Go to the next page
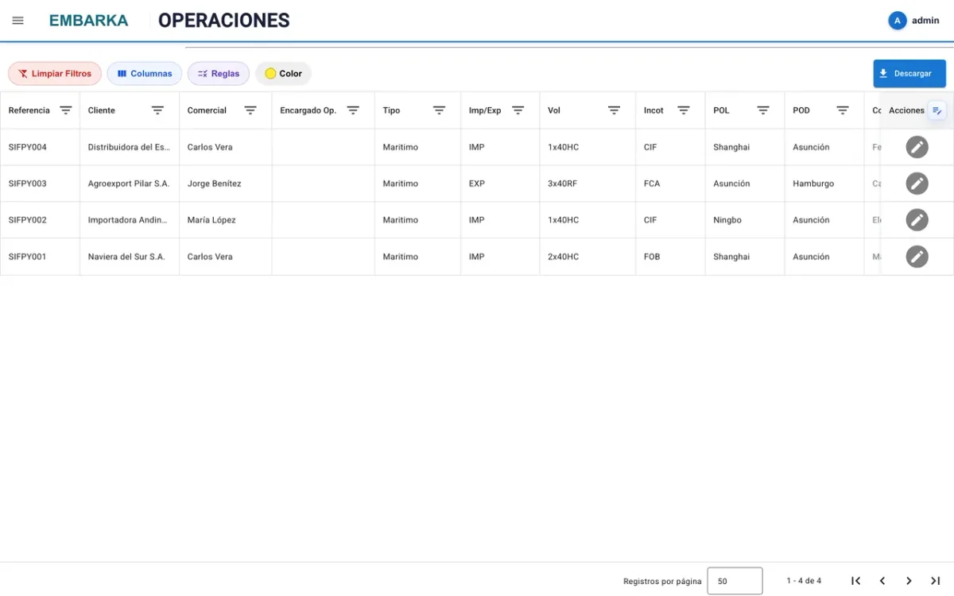954x596 pixels. pos(909,581)
